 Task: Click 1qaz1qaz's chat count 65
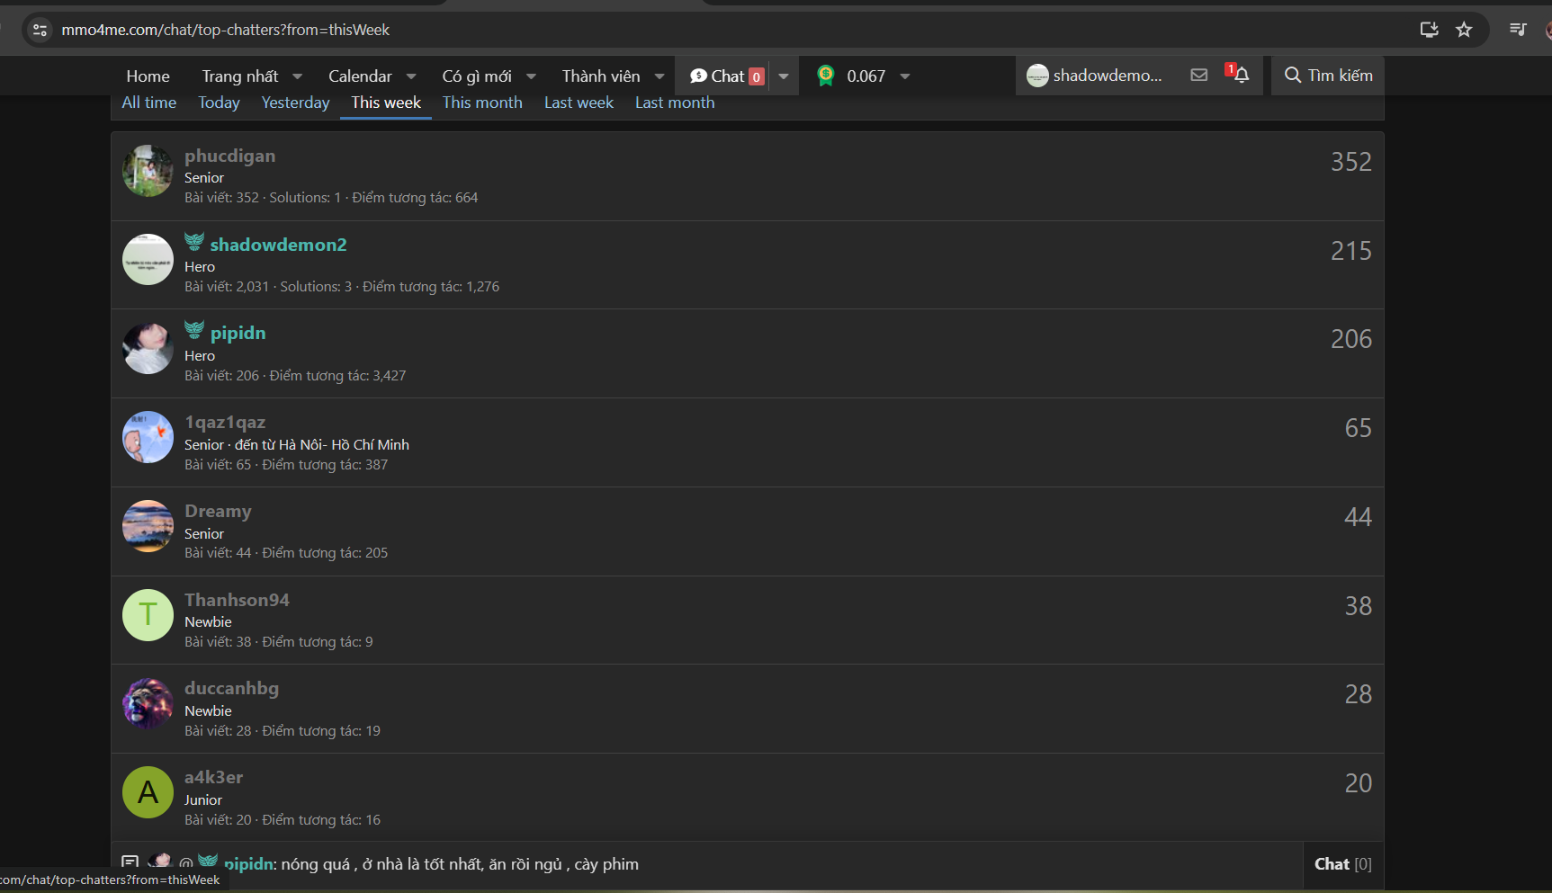1359,428
